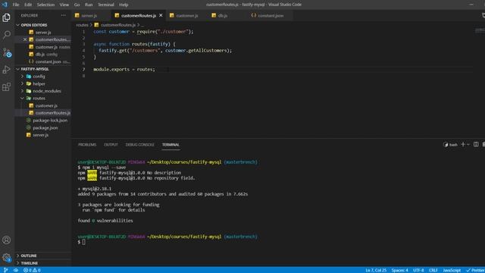Change indentation via Spaces: 4
The height and width of the screenshot is (273, 485).
[x=399, y=270]
